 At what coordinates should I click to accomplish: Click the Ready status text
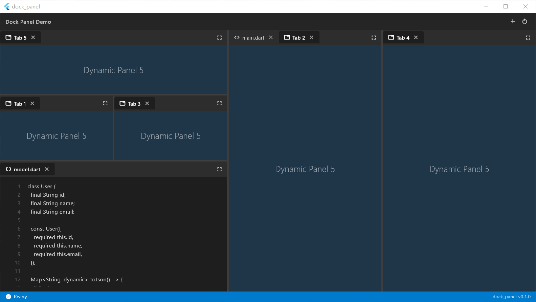[20, 297]
